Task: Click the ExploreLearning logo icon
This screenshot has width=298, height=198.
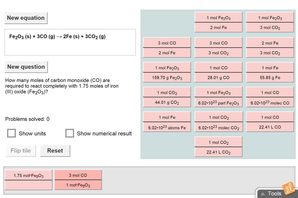Action: [288, 188]
